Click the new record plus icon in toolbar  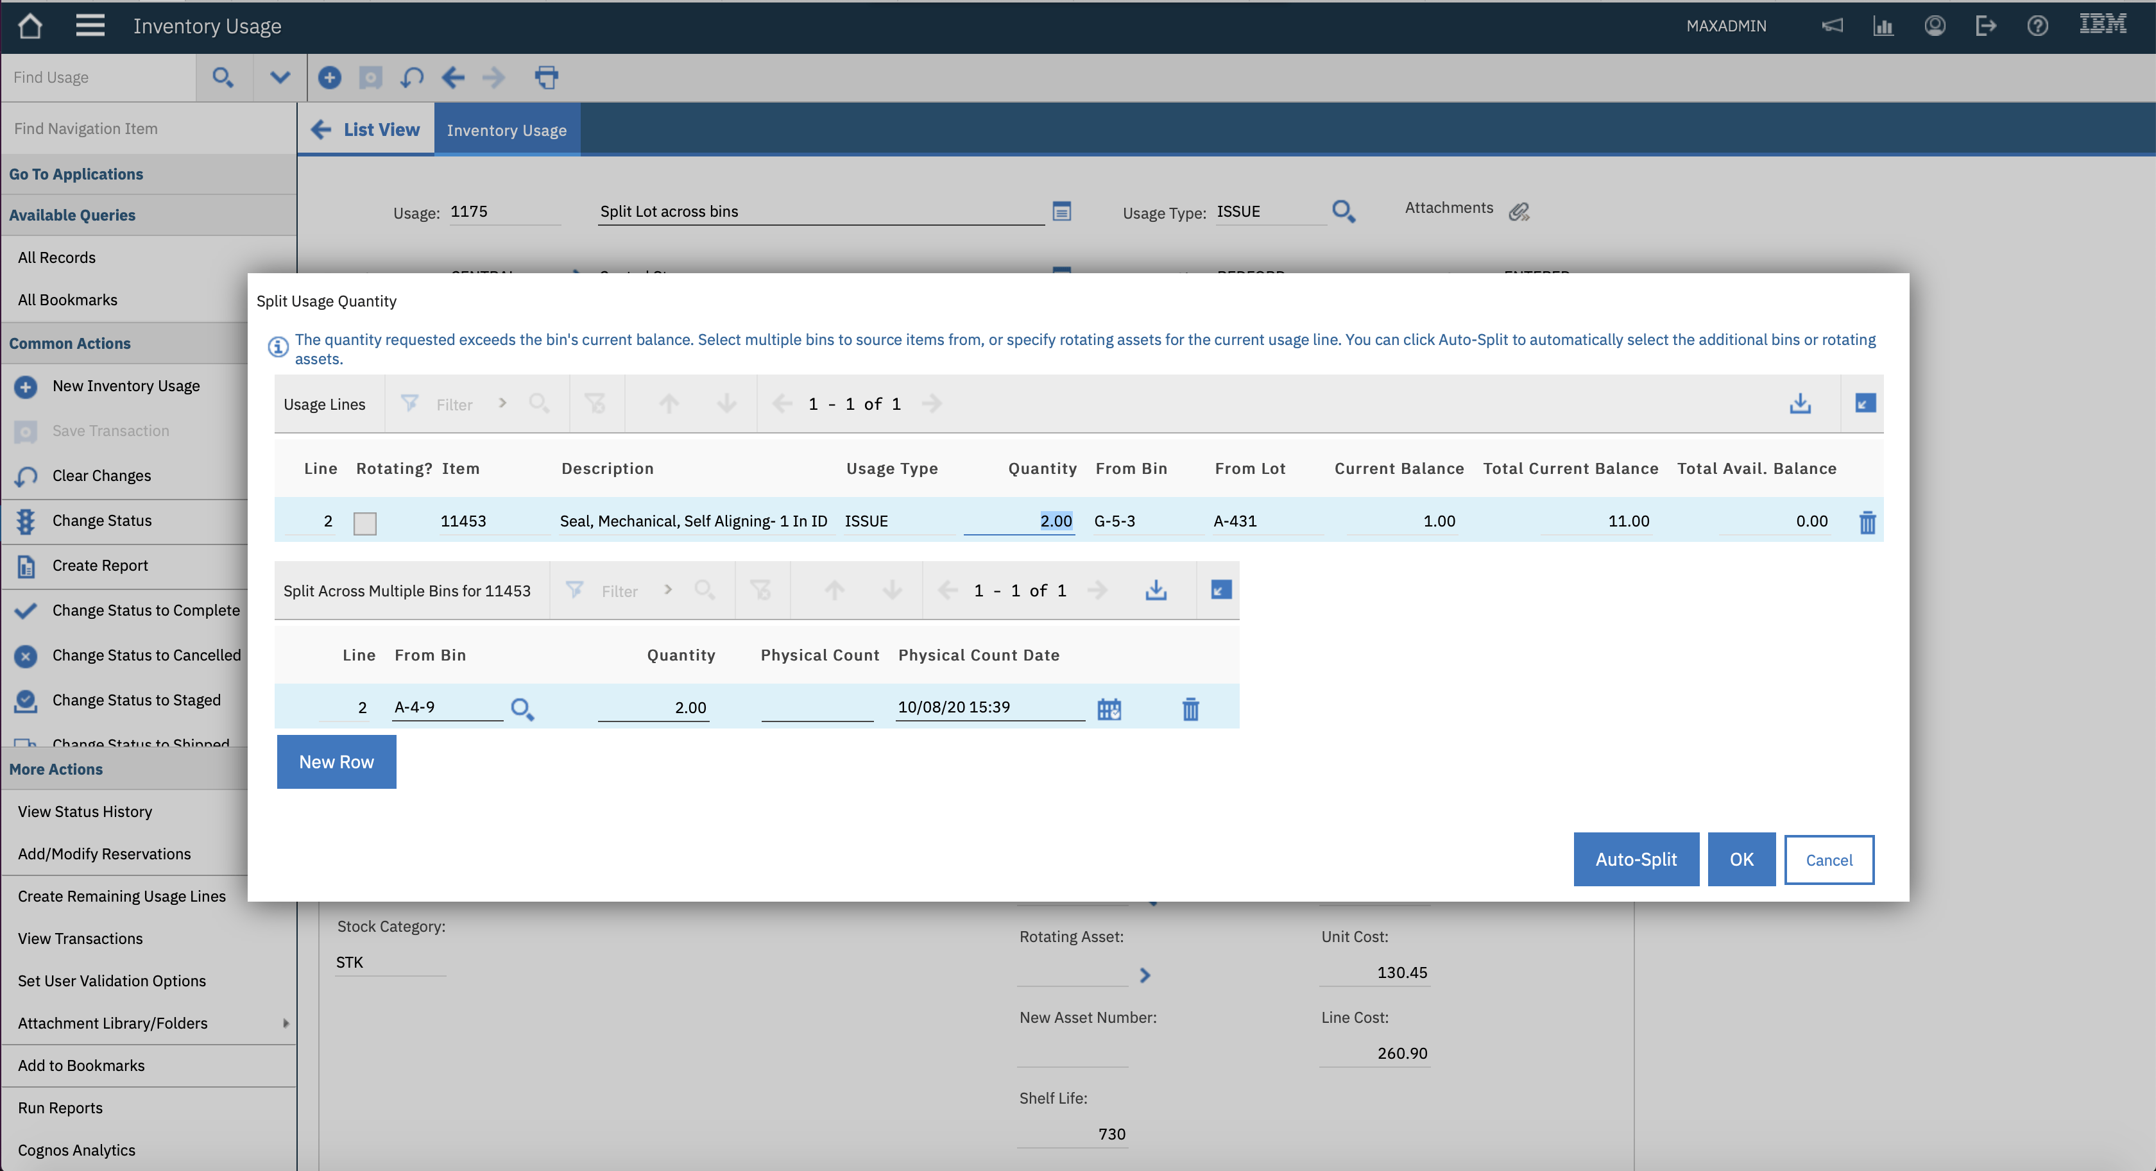pyautogui.click(x=330, y=77)
